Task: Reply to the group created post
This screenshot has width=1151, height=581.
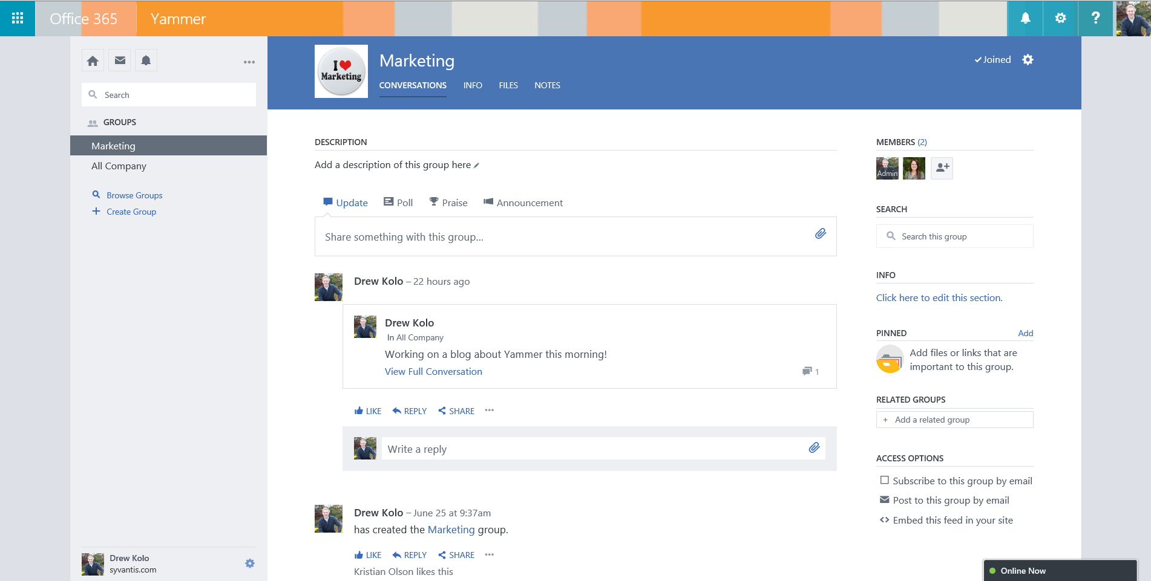Action: point(410,555)
